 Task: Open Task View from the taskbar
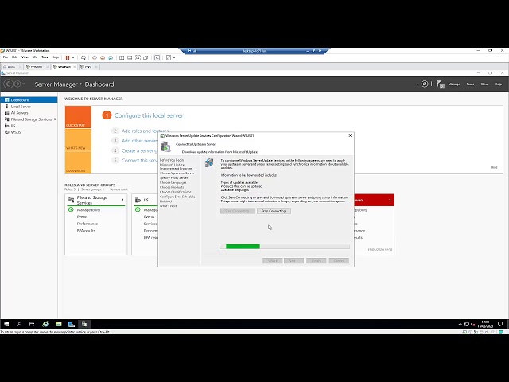point(32,324)
